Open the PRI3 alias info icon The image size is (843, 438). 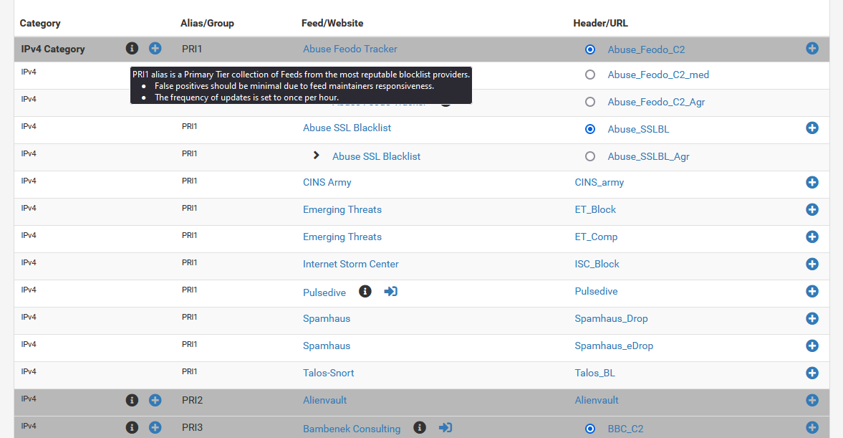click(132, 427)
